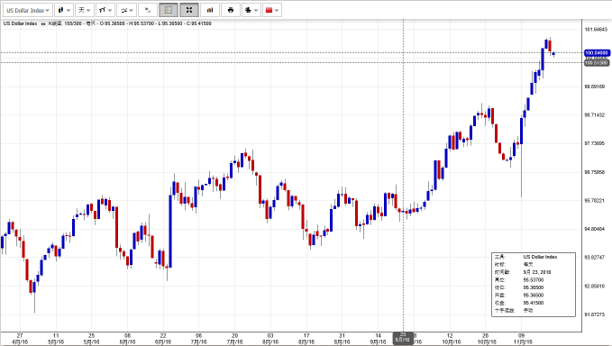Click the price axis value 98.71432
Image resolution: width=612 pixels, height=346 pixels.
[596, 115]
